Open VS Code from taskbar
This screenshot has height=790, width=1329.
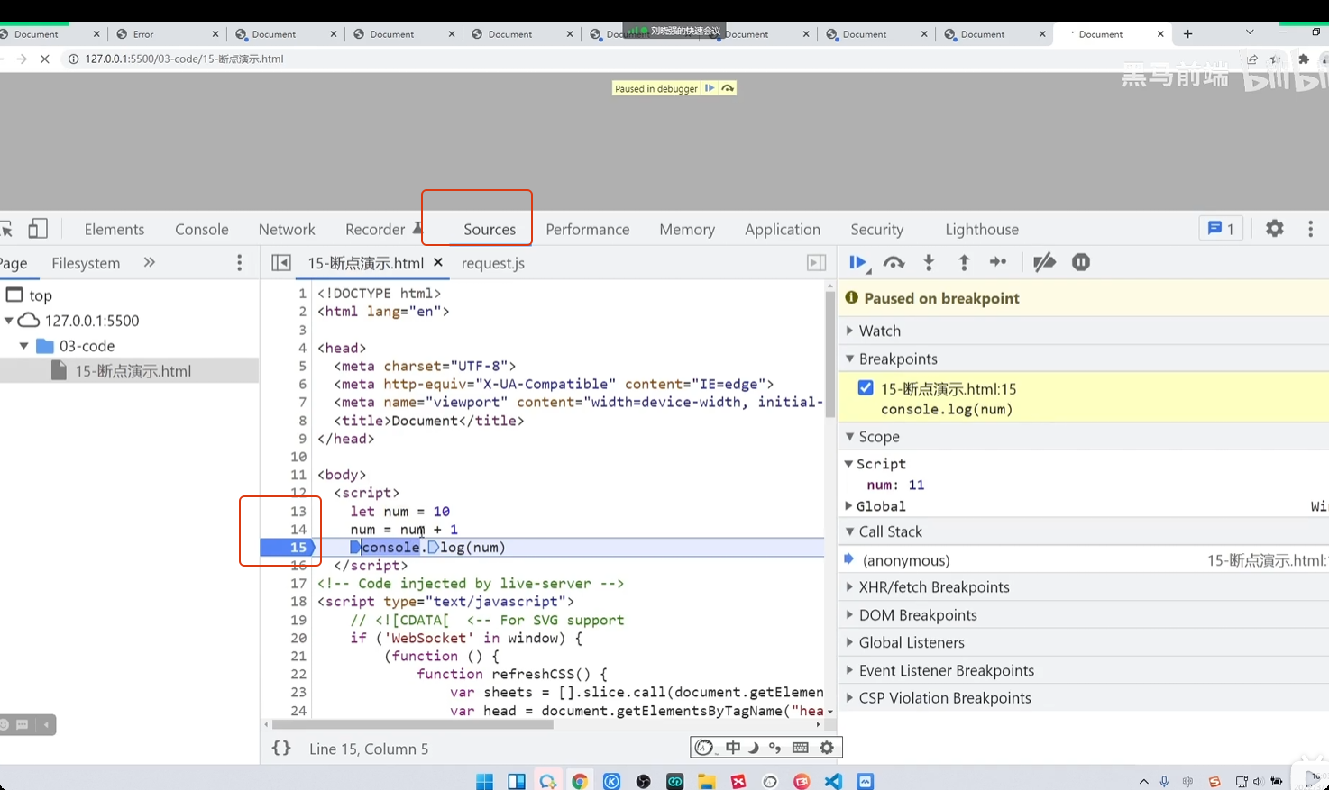[833, 781]
